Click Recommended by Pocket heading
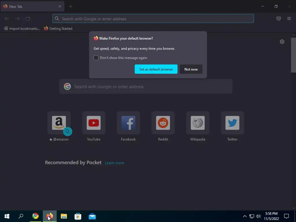 coord(73,162)
